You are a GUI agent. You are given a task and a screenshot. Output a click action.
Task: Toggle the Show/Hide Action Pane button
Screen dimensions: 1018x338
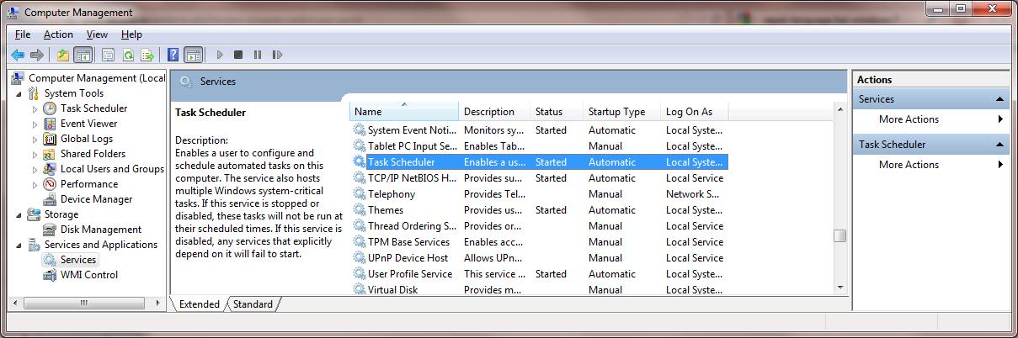tap(193, 55)
